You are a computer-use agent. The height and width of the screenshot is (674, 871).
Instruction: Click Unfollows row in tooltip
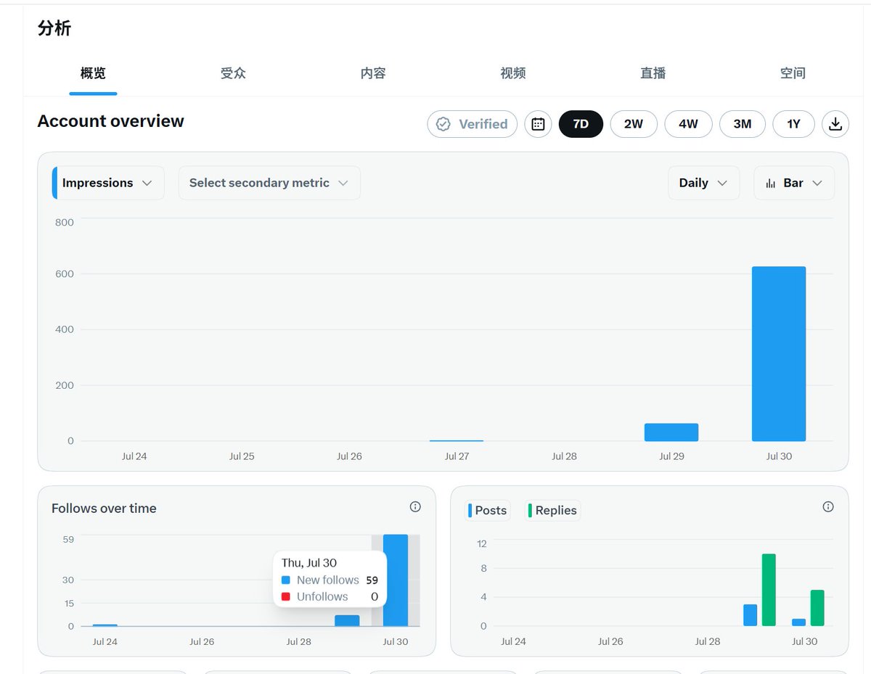pyautogui.click(x=330, y=596)
